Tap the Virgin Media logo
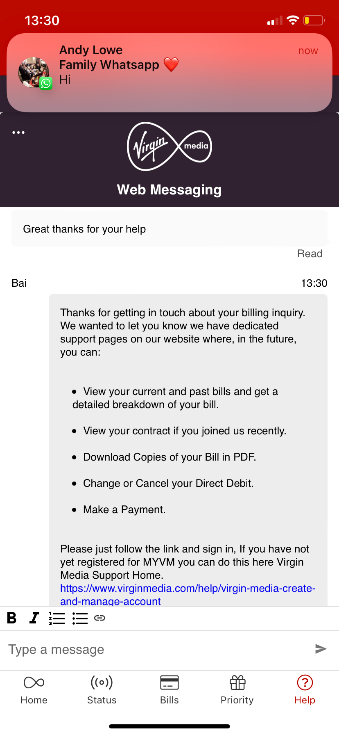The width and height of the screenshot is (339, 735). [x=169, y=146]
